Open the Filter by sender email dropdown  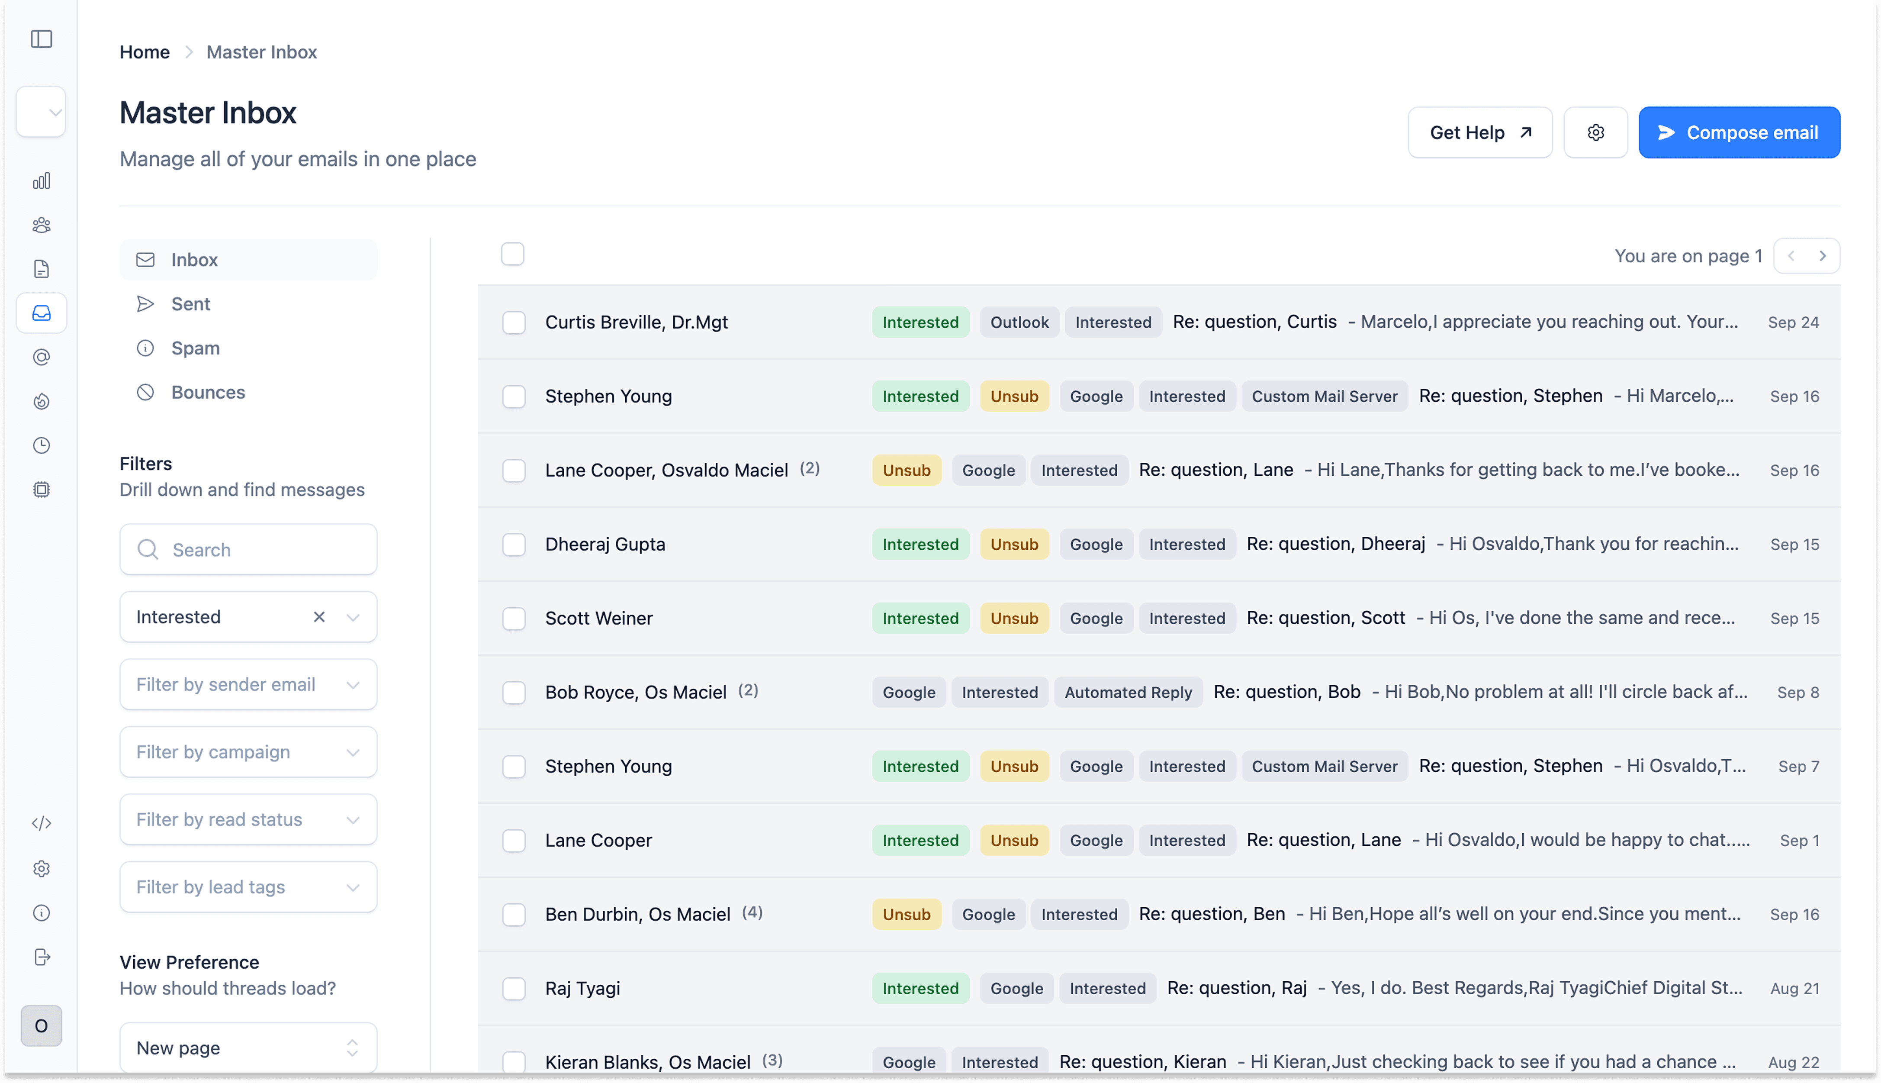tap(248, 684)
